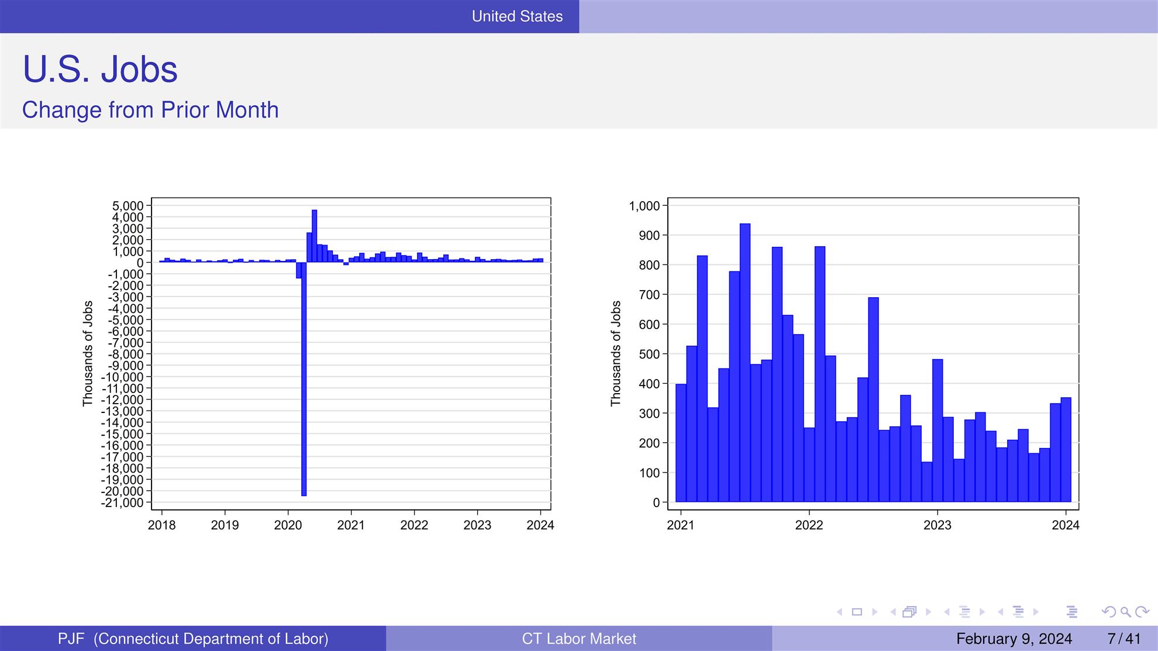The image size is (1158, 651).
Task: Go back with the counterclockwise arrow icon
Action: point(1108,612)
